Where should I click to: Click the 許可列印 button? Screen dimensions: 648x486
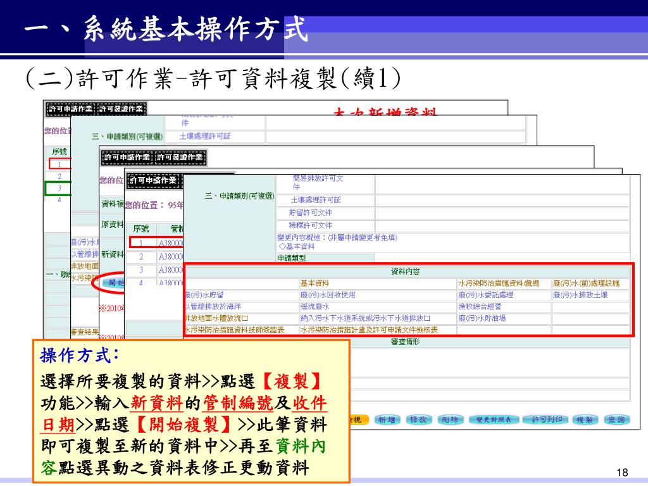click(546, 420)
